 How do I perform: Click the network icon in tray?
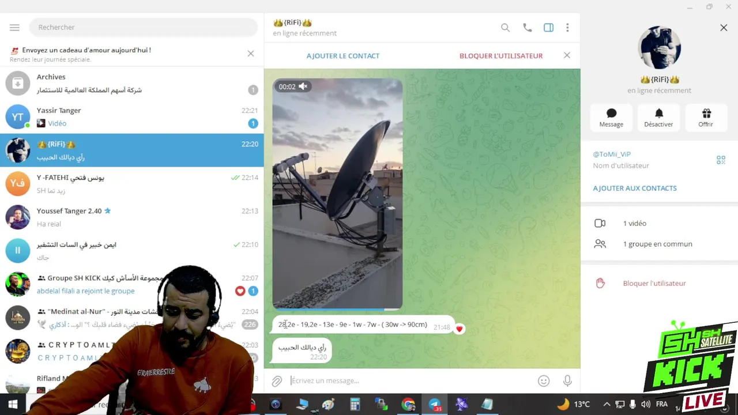[x=620, y=405]
